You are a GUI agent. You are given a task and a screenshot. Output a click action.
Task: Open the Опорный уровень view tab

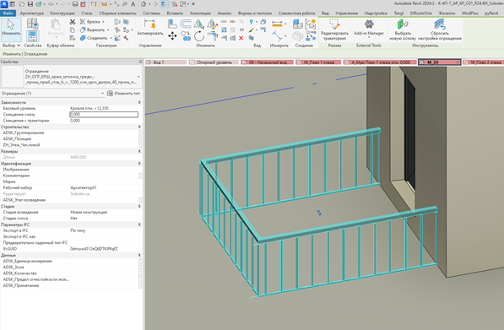tap(214, 62)
